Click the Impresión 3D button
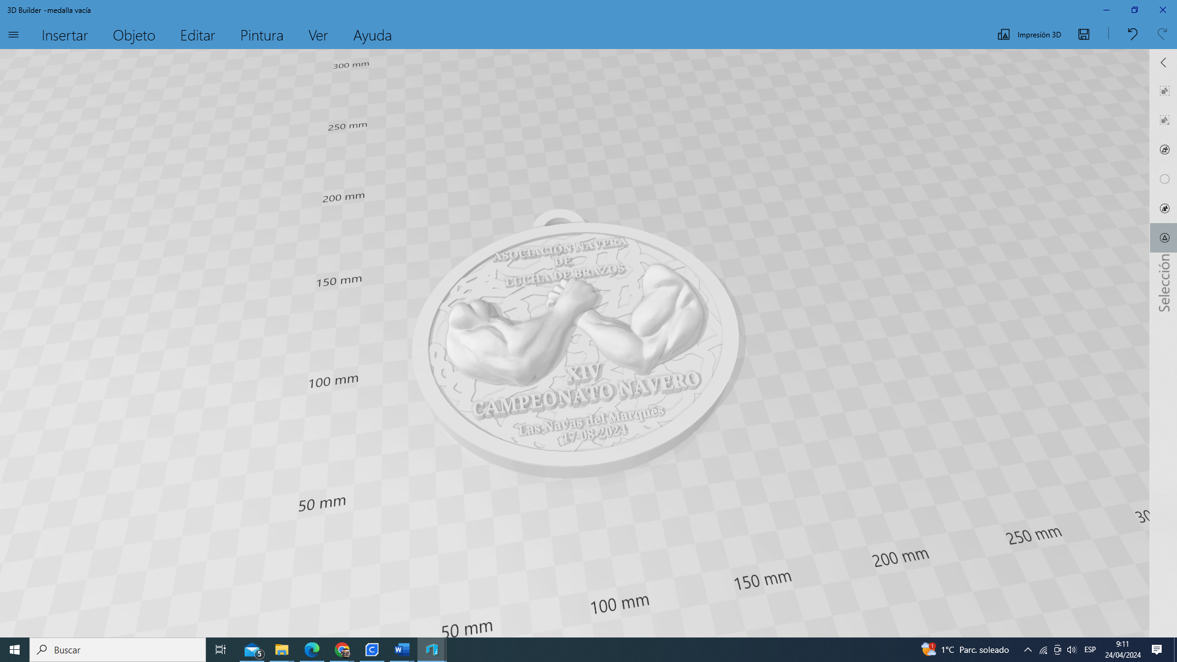Viewport: 1177px width, 662px height. pyautogui.click(x=1029, y=34)
